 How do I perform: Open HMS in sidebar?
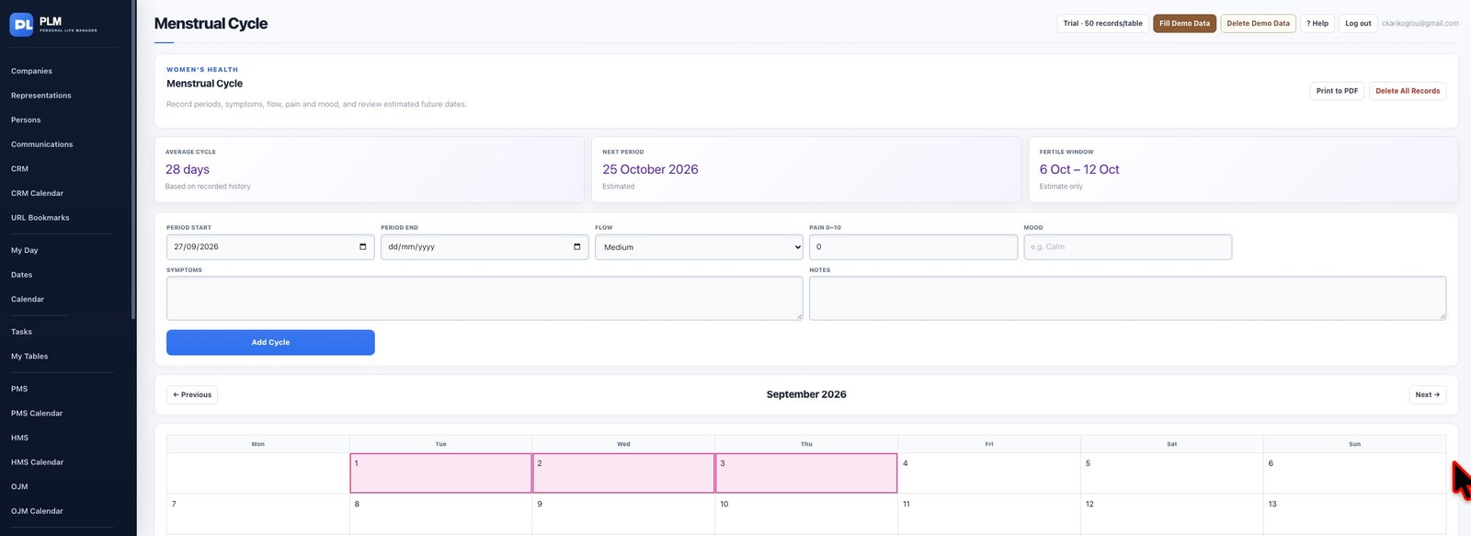(x=19, y=438)
